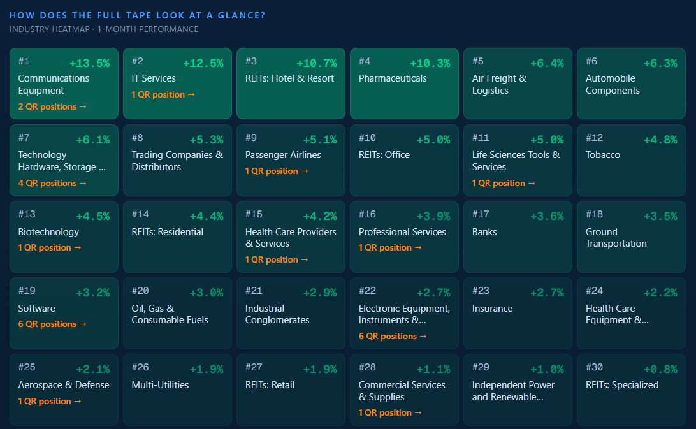
Task: Click the #19 rank label on Software
Action: (27, 291)
